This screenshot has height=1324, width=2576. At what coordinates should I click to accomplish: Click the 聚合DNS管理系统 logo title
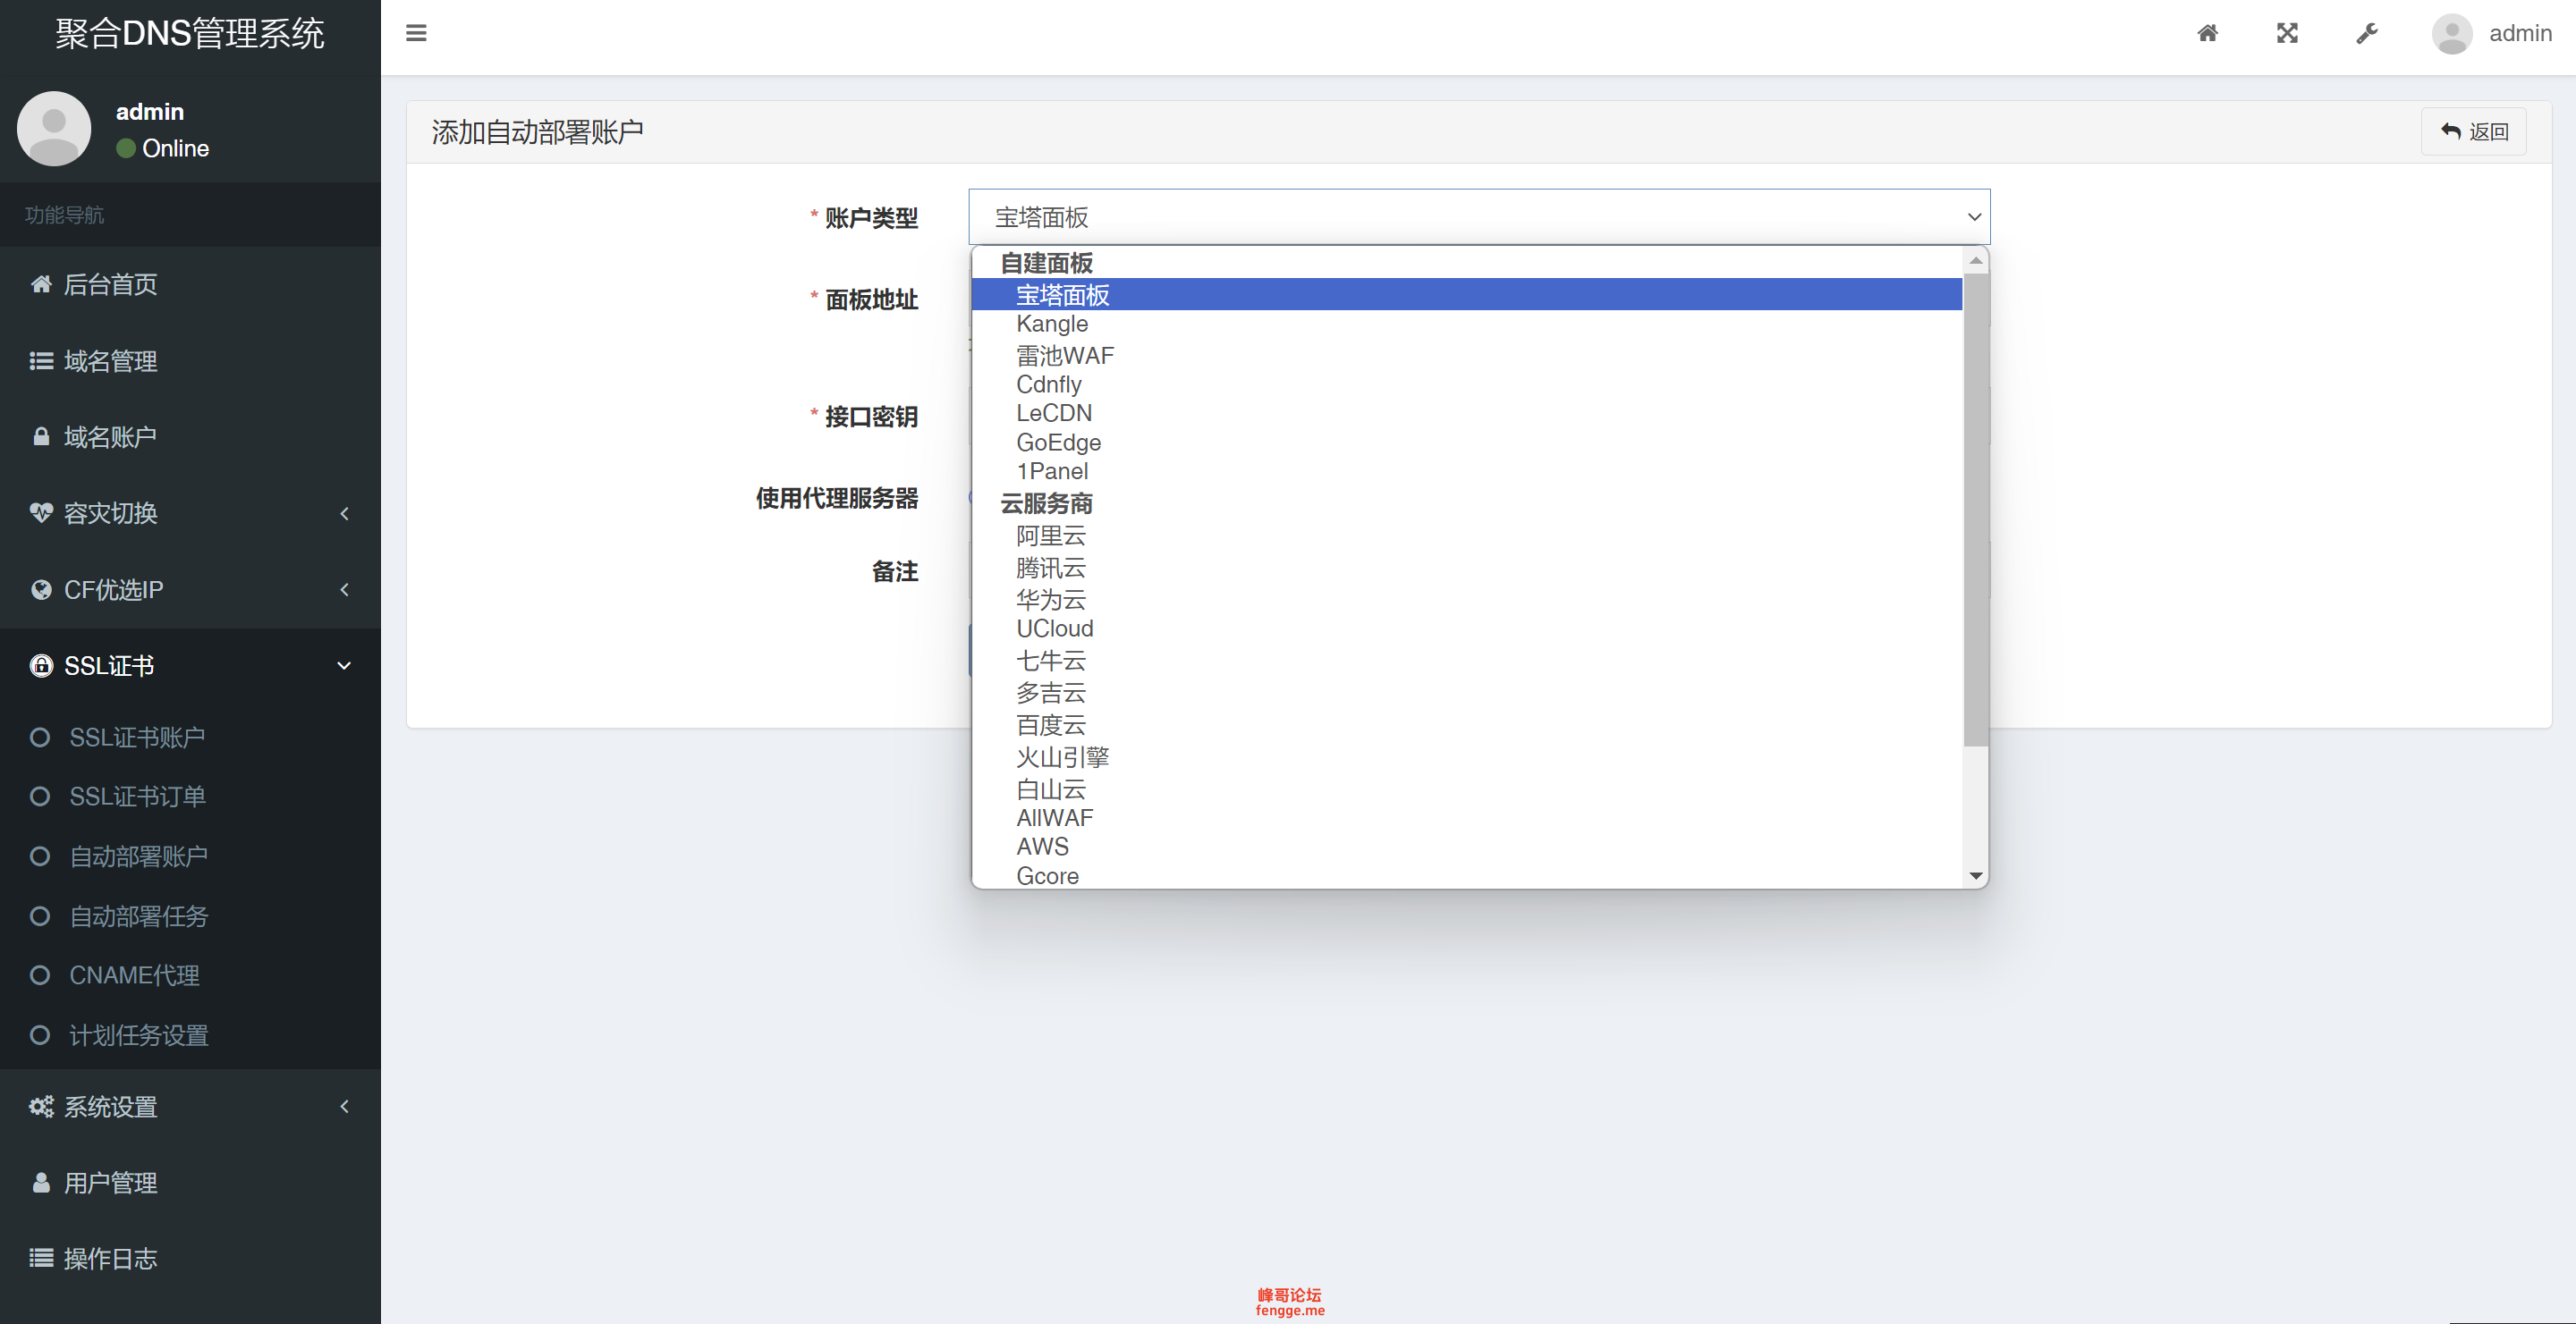coord(190,34)
